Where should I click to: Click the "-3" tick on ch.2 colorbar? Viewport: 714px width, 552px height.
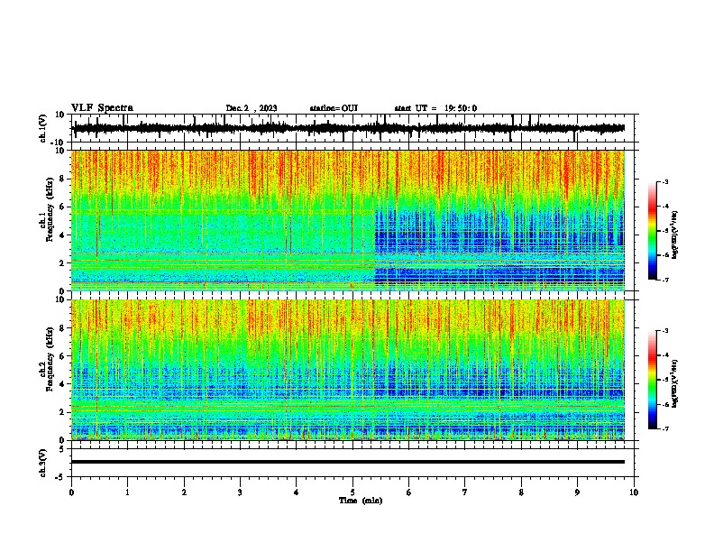[x=664, y=331]
